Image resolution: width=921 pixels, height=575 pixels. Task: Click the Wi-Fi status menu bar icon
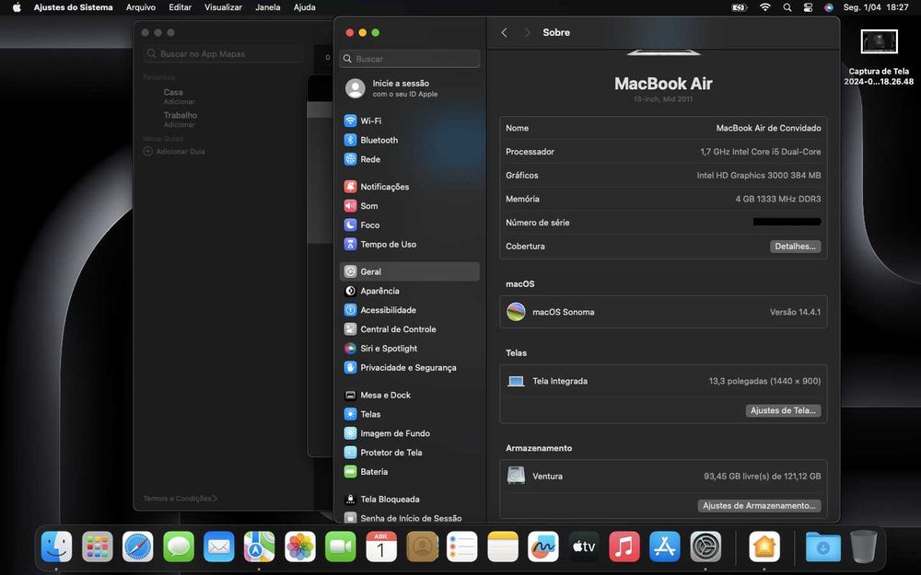[x=765, y=7]
